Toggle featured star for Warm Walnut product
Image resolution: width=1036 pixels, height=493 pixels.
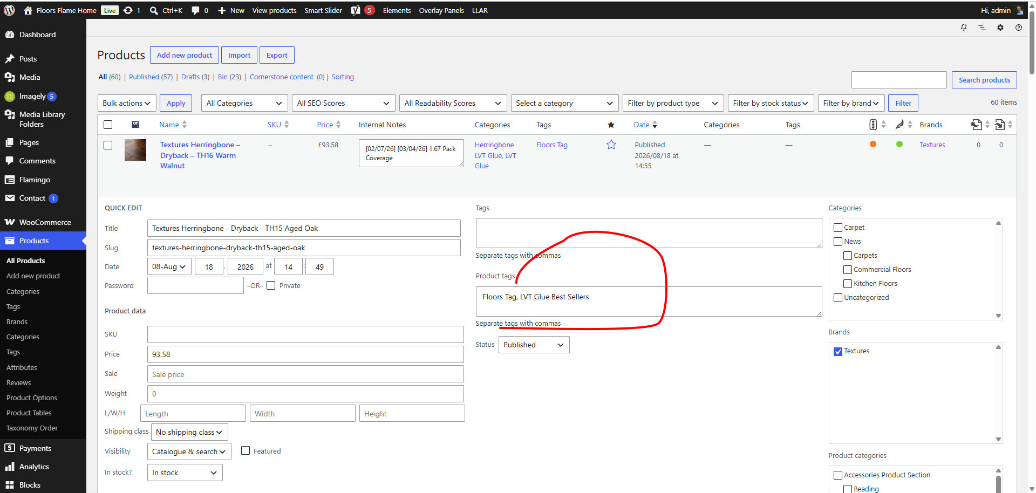pyautogui.click(x=611, y=145)
